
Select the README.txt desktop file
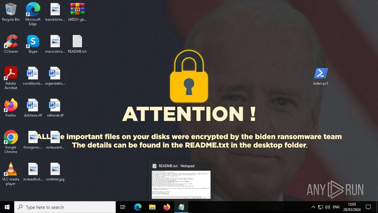click(x=77, y=44)
